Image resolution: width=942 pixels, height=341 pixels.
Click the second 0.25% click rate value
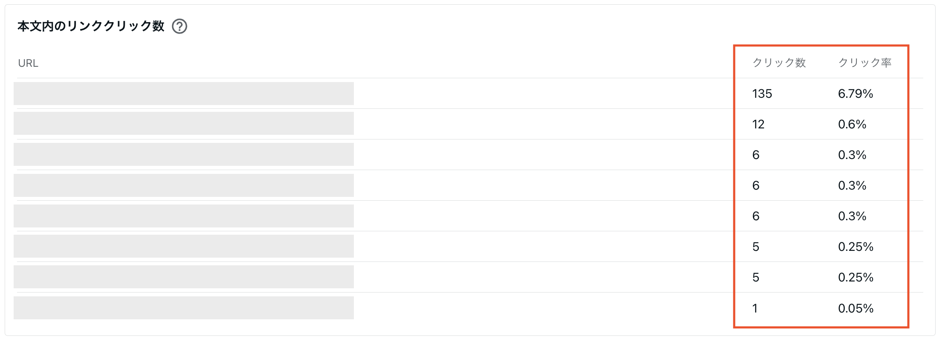(x=856, y=277)
